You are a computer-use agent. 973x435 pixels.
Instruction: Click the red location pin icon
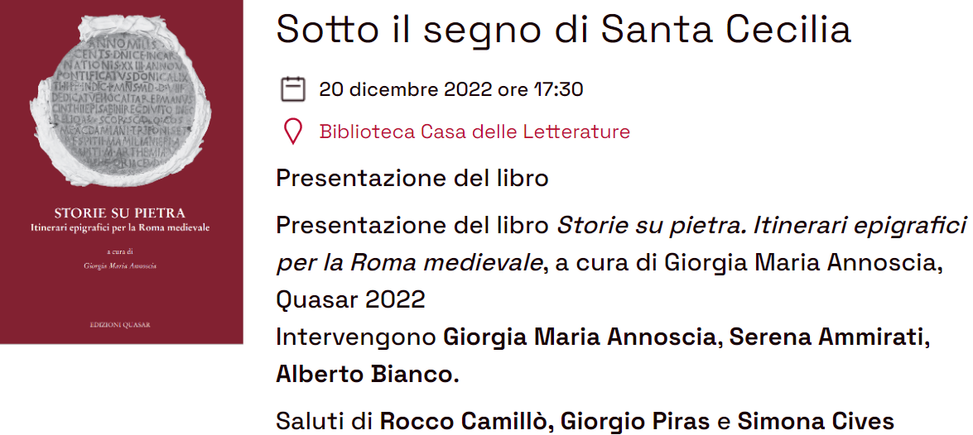(293, 132)
